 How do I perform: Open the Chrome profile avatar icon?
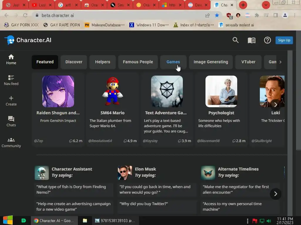coord(285,15)
